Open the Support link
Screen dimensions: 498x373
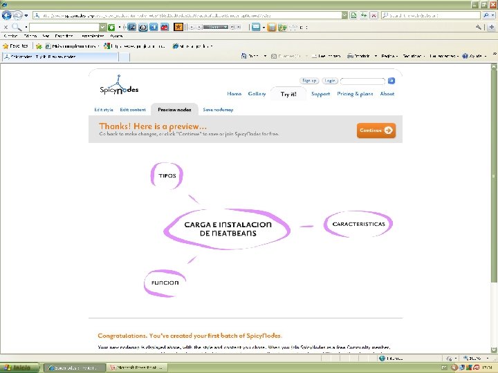tap(320, 94)
